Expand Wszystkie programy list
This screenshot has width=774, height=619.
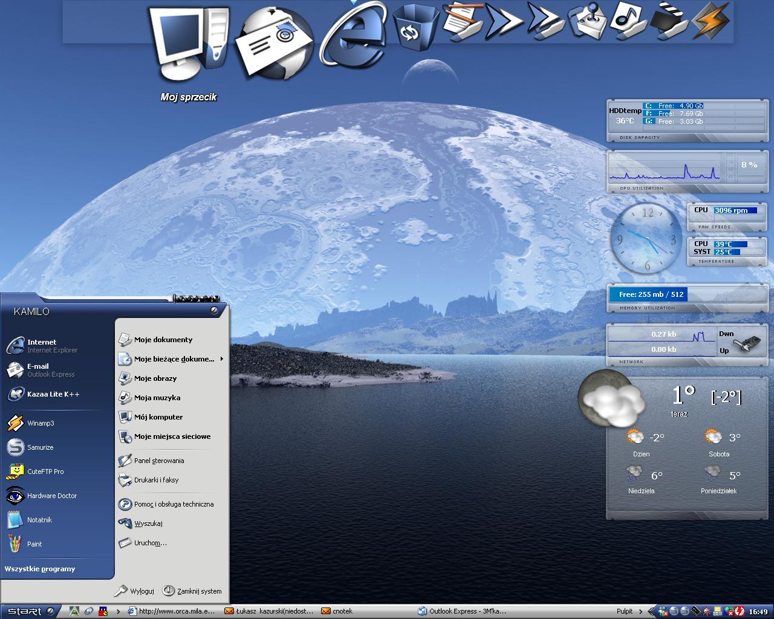[40, 569]
